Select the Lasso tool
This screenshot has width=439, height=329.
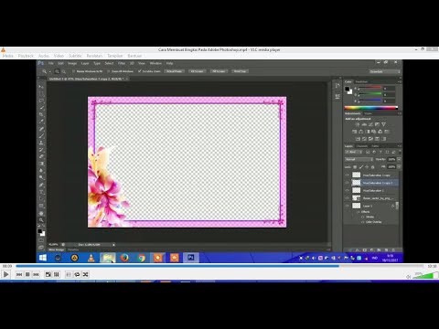coord(41,101)
